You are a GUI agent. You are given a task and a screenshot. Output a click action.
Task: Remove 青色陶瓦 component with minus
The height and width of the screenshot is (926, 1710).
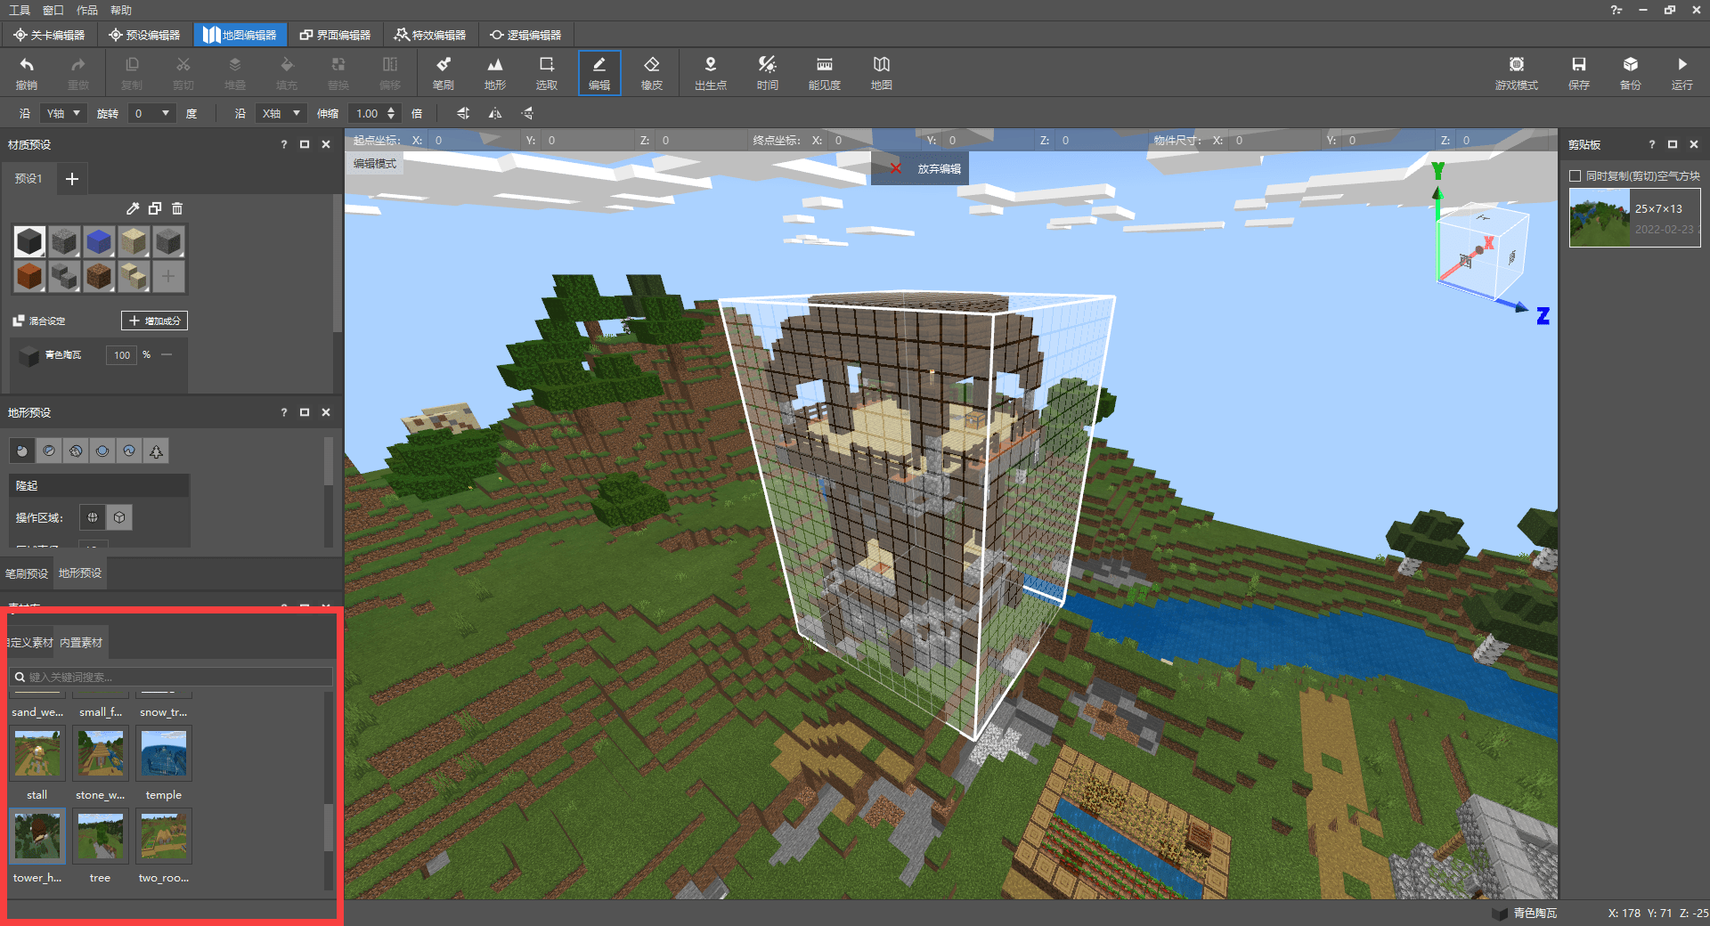pos(167,354)
